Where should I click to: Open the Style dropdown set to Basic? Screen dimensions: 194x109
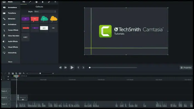[45, 11]
